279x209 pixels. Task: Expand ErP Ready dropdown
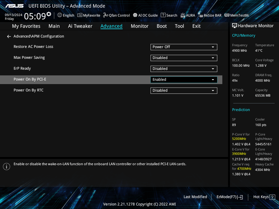(x=184, y=69)
